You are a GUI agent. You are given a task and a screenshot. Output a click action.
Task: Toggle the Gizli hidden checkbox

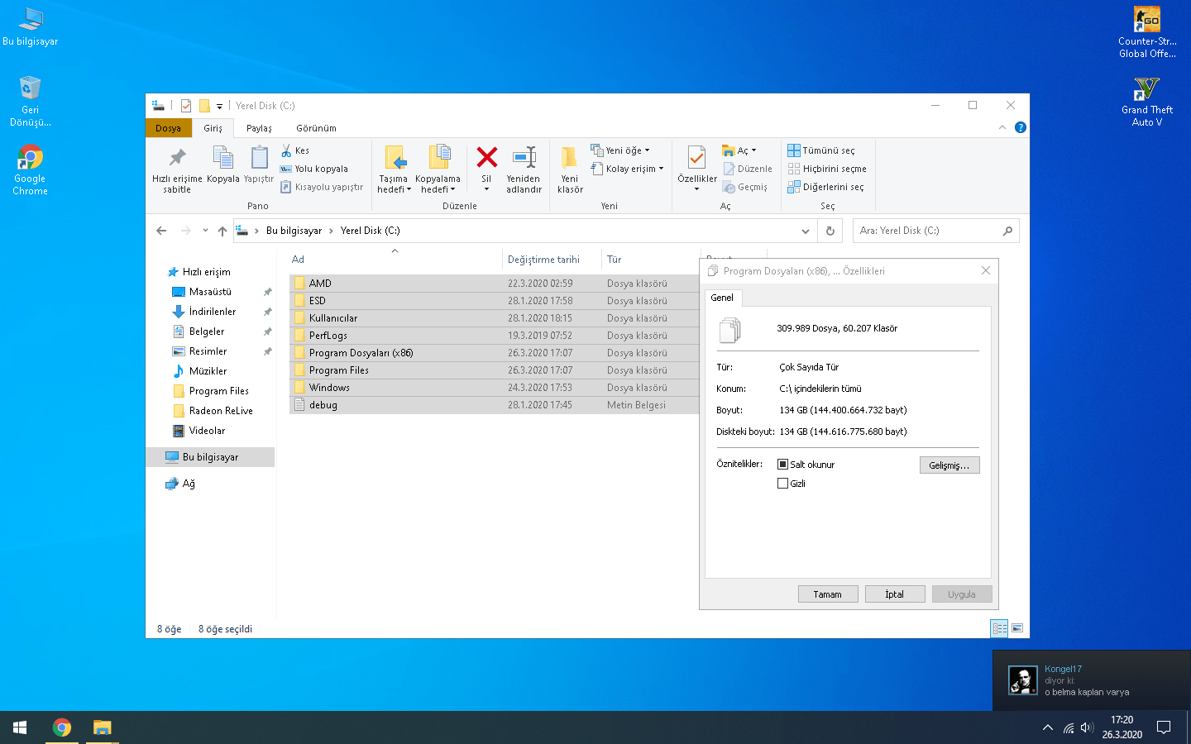[782, 484]
